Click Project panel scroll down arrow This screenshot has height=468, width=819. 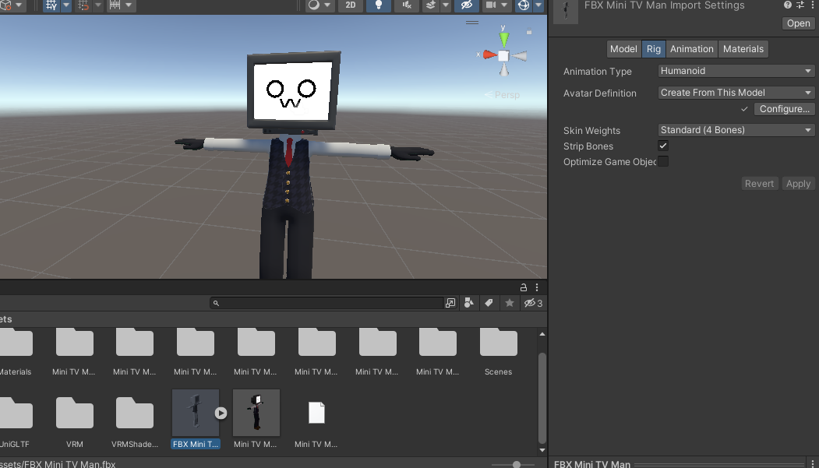pyautogui.click(x=542, y=450)
